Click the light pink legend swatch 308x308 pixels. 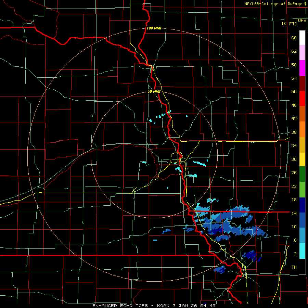click(x=302, y=53)
